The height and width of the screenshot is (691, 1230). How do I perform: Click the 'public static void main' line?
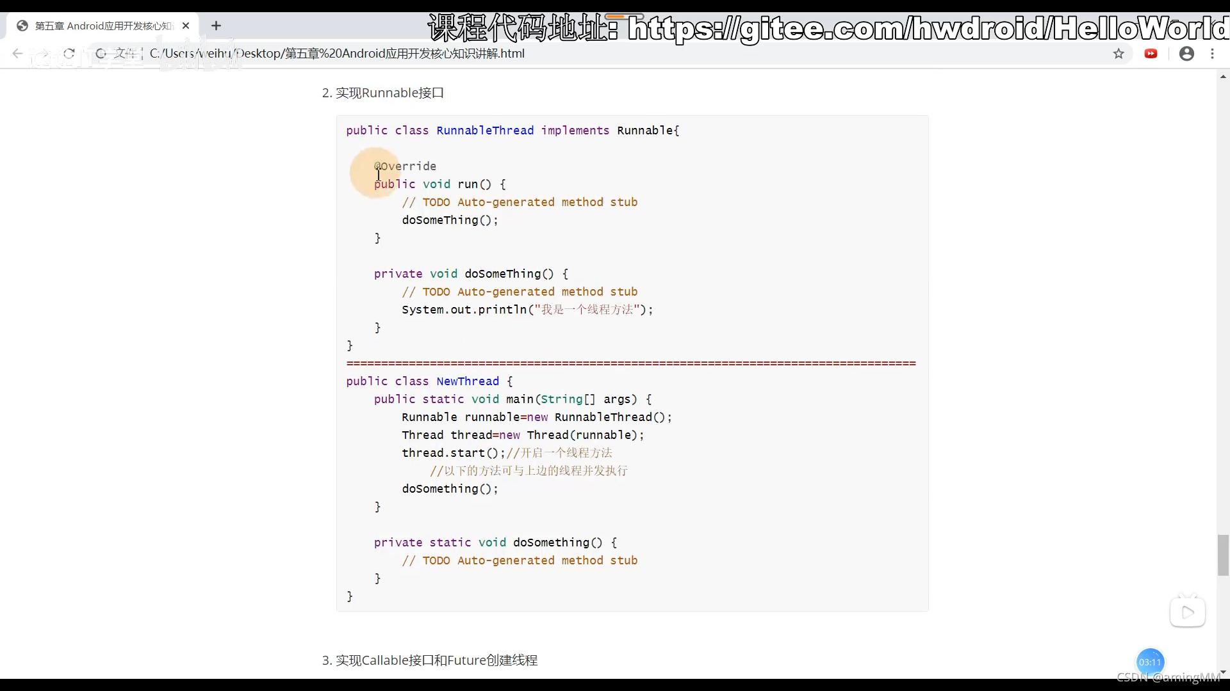click(512, 399)
